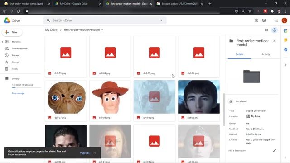The height and width of the screenshot is (163, 290).
Task: Open Chrome three-dot menu
Action: pyautogui.click(x=286, y=11)
